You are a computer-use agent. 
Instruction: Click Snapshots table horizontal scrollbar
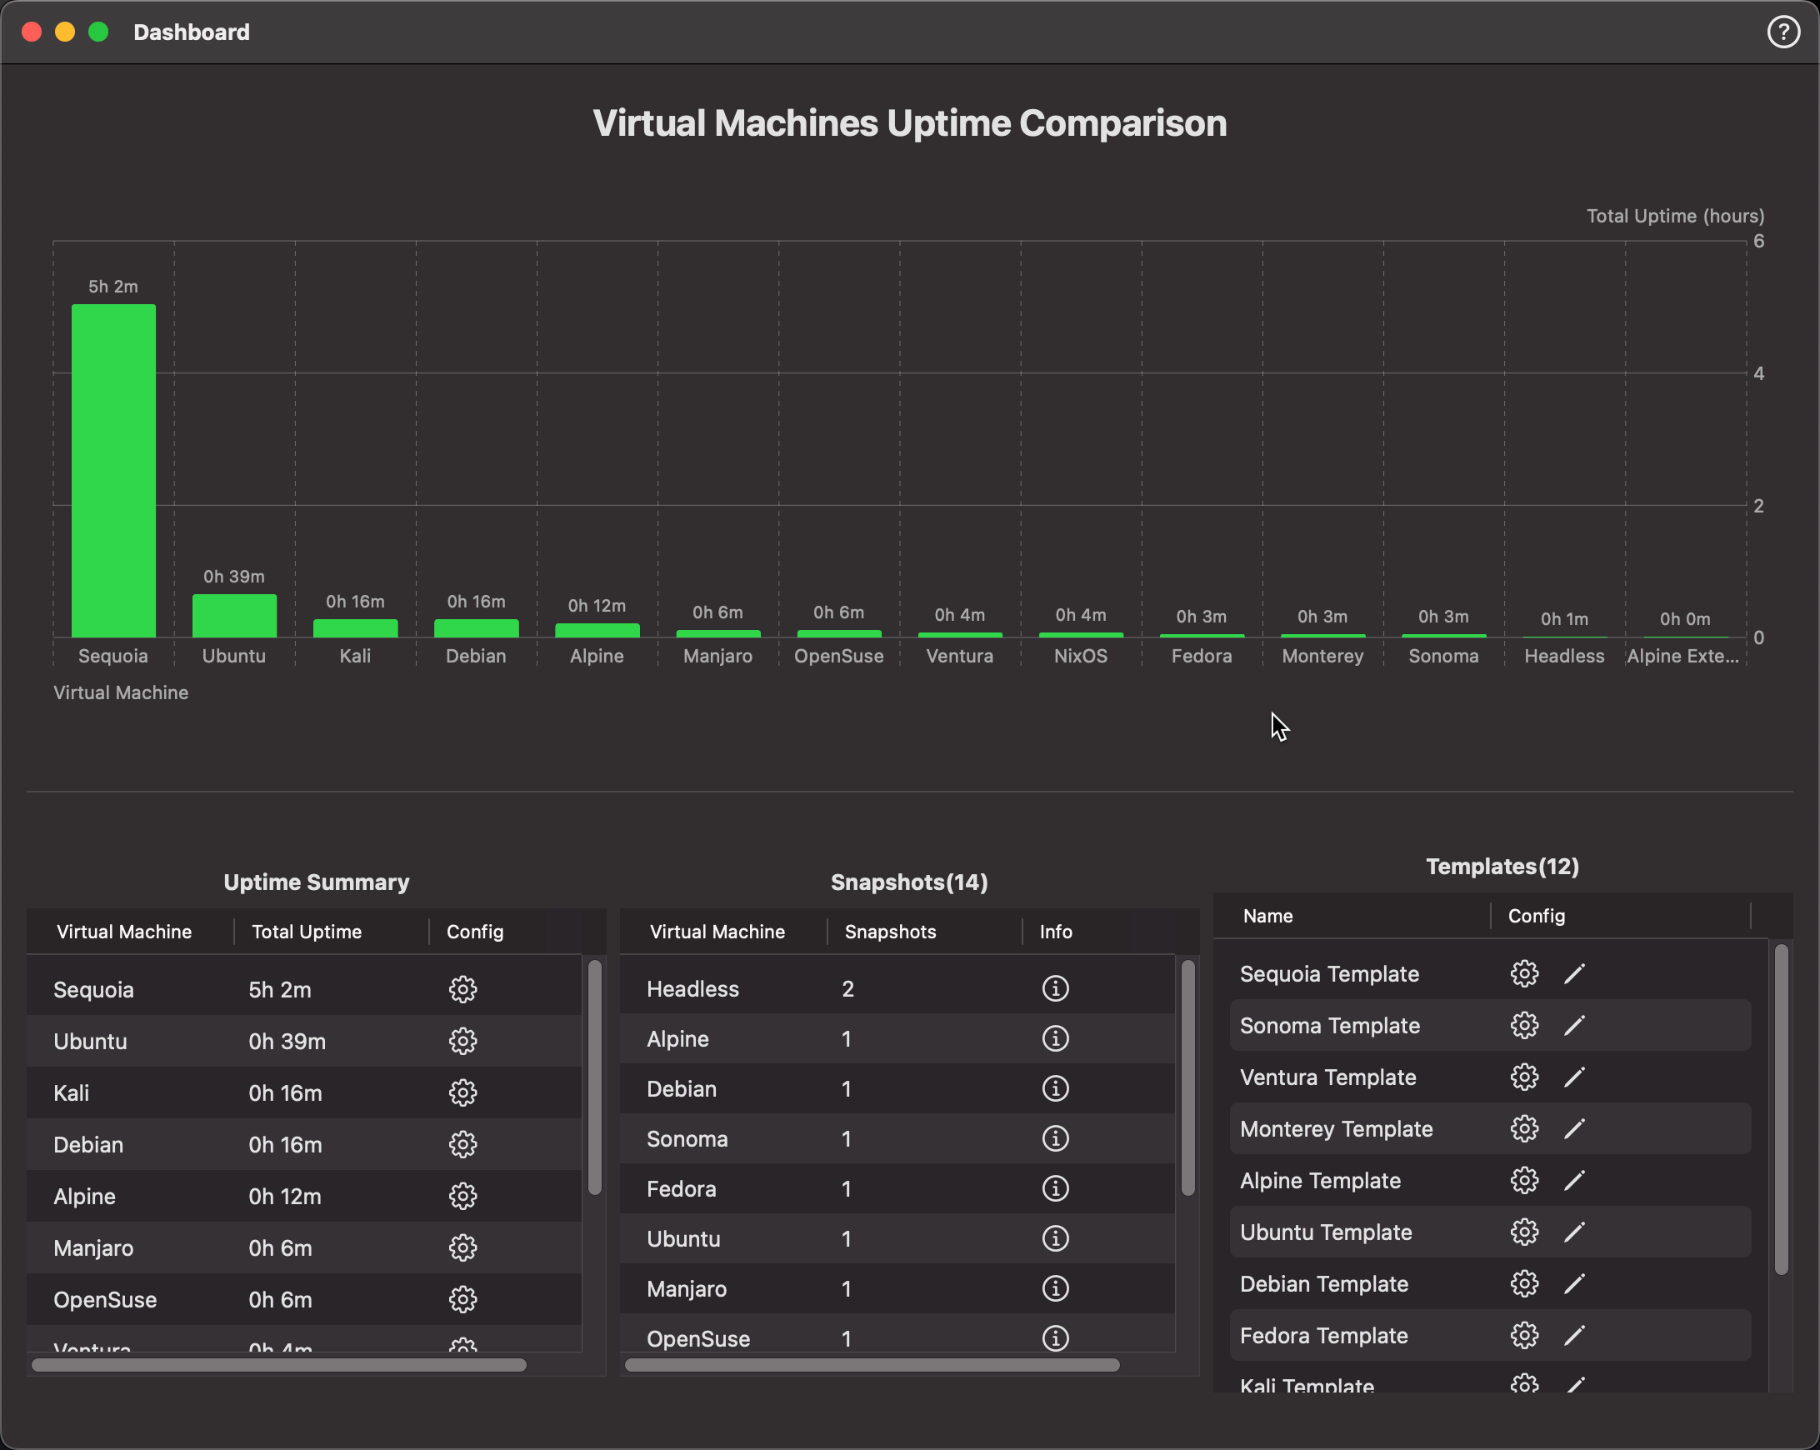871,1365
